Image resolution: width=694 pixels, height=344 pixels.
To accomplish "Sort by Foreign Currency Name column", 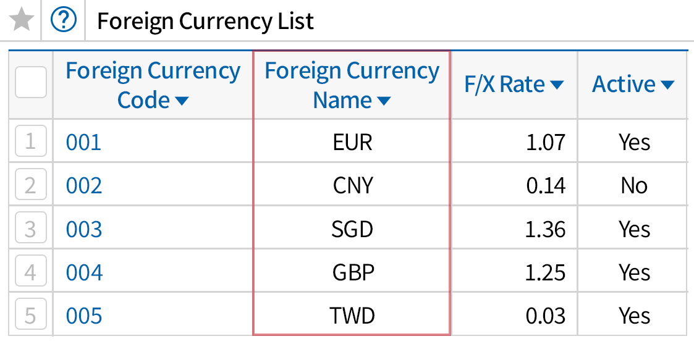I will click(x=352, y=85).
